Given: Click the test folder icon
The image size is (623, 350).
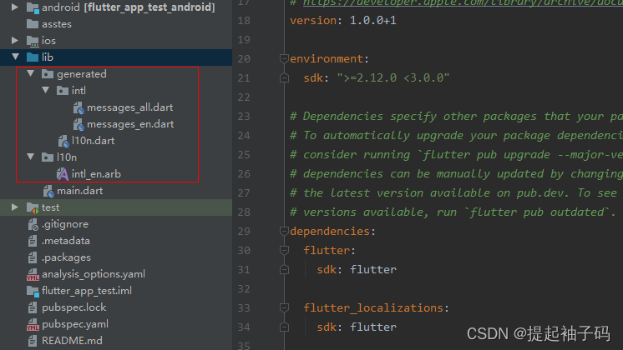Looking at the screenshot, I should [33, 207].
